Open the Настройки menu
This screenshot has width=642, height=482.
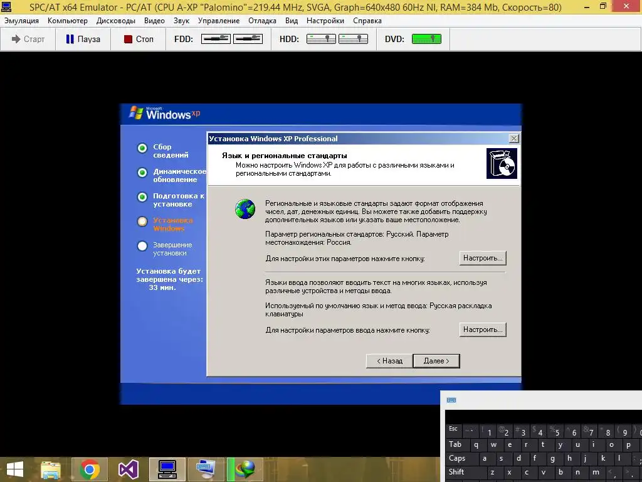click(x=325, y=21)
